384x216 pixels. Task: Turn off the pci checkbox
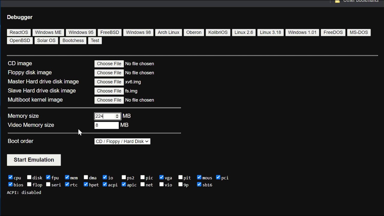click(218, 177)
